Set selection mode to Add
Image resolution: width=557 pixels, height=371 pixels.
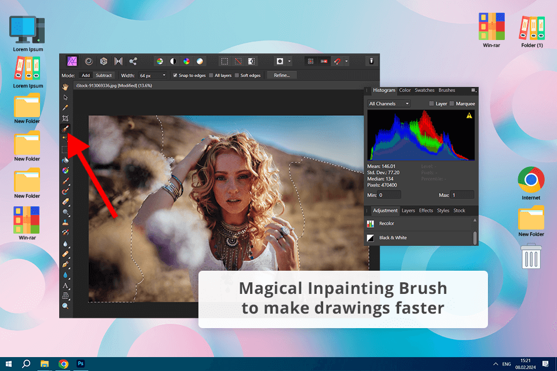point(86,75)
